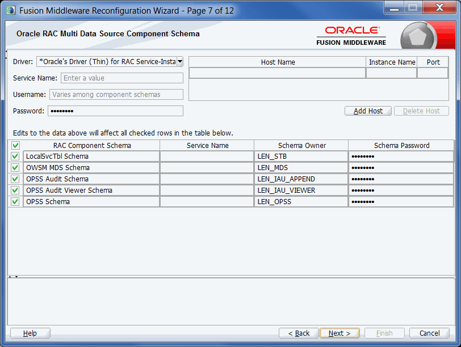Uncheck the LocalSvcTbl Schema row checkbox

pos(15,156)
